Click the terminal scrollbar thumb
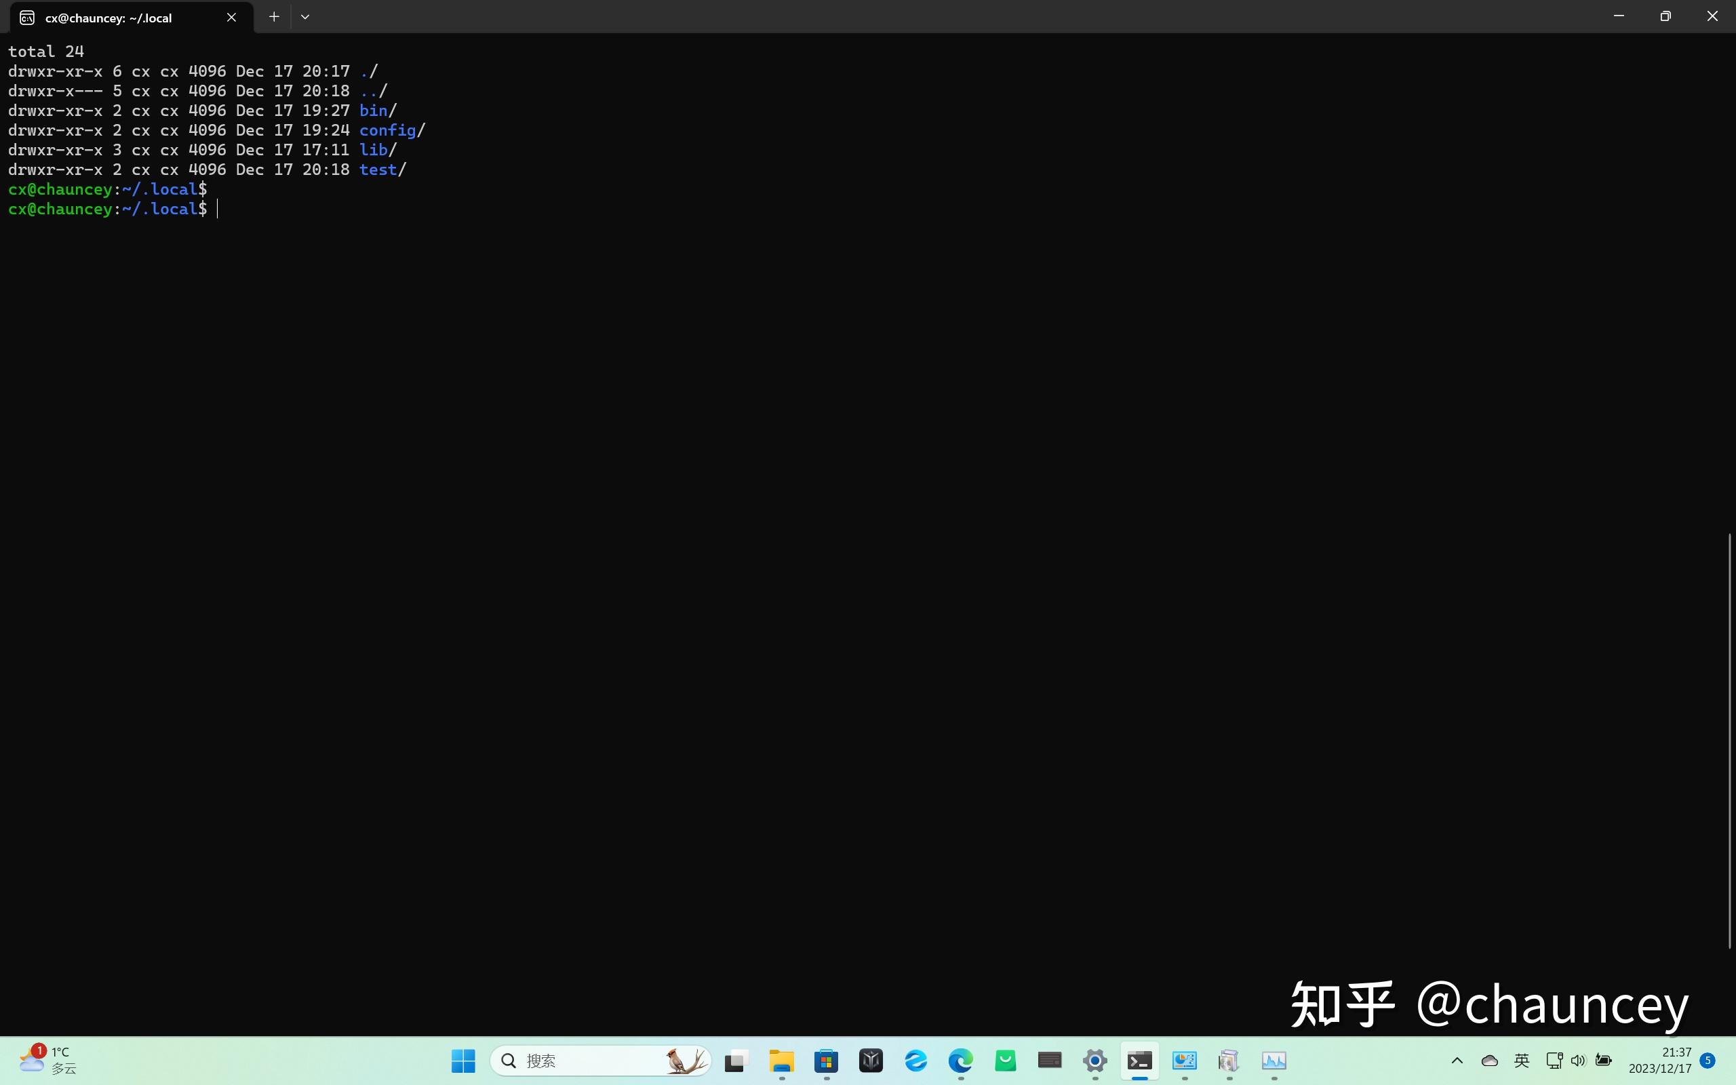 [x=1729, y=739]
